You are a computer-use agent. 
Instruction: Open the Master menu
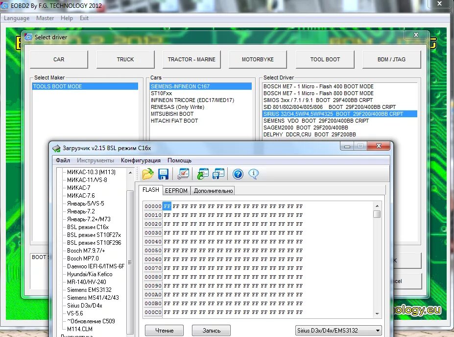click(45, 18)
